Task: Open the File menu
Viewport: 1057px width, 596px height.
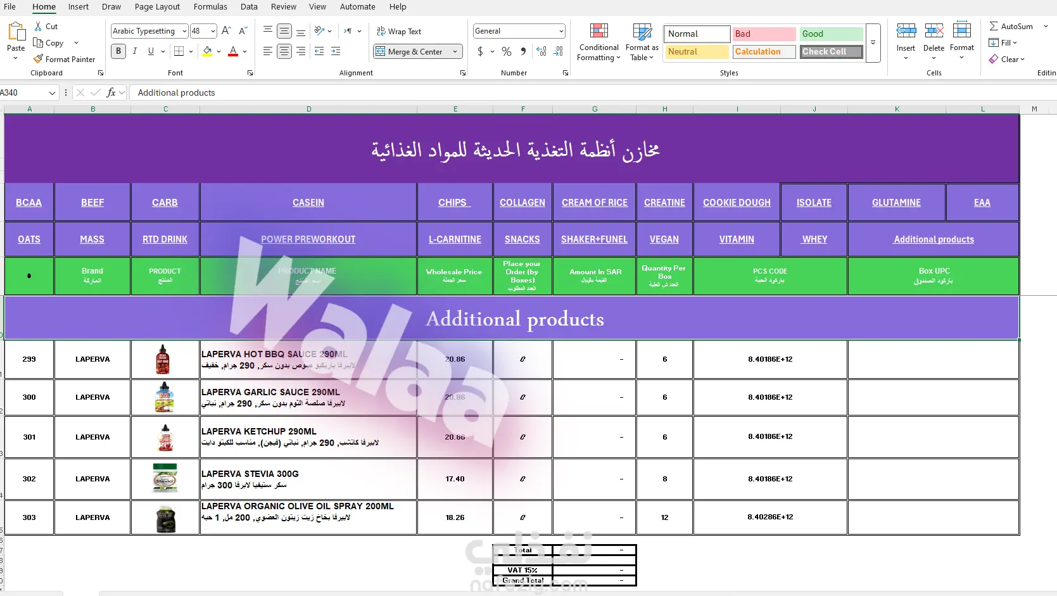Action: coord(10,7)
